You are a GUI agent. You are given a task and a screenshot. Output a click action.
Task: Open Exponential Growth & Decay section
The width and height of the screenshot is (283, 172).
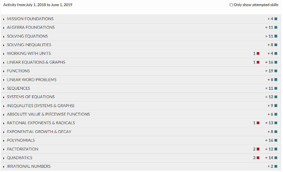coord(141,132)
